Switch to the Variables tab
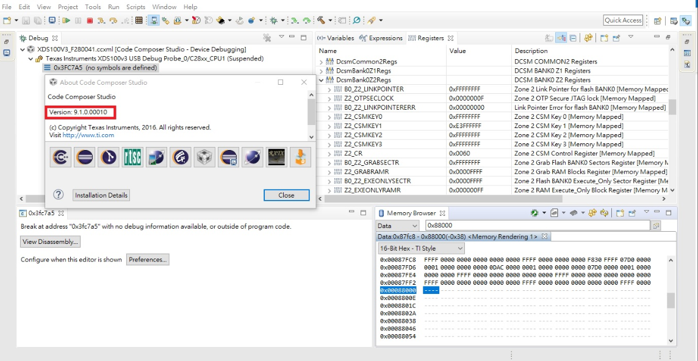Image resolution: width=698 pixels, height=361 pixels. pyautogui.click(x=336, y=38)
